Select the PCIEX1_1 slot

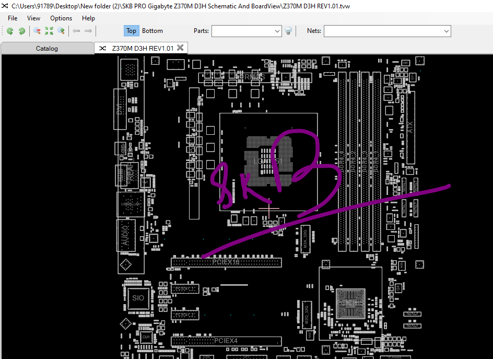185,288
